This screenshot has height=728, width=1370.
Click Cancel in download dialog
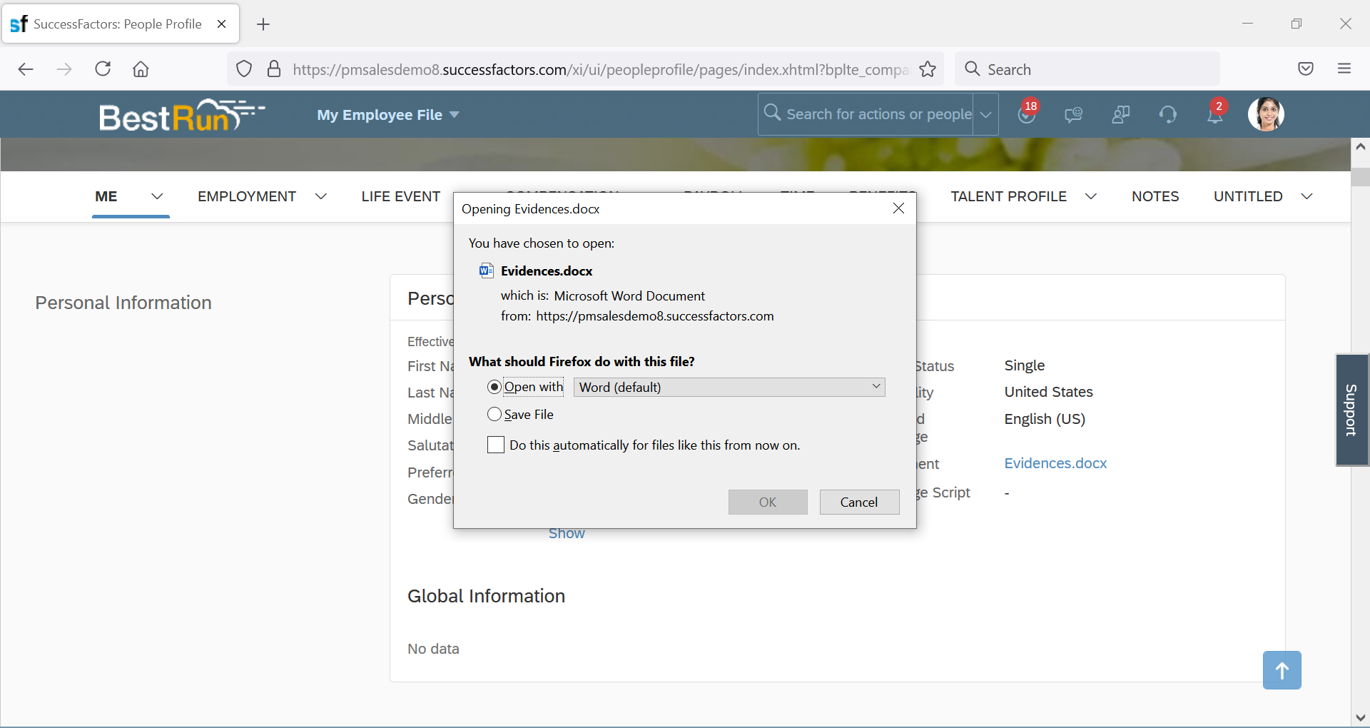(859, 502)
